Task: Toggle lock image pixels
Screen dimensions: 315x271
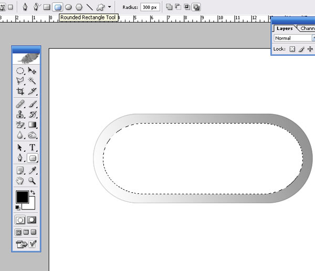Action: pos(301,49)
